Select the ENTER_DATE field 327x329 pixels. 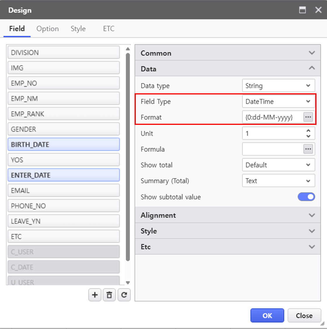coord(64,175)
